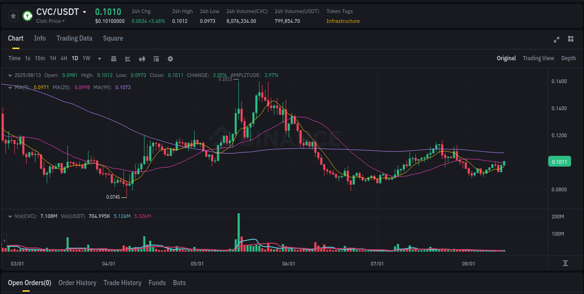Screen dimensions: 584x294
Task: Switch to the Trading Data tab
Action: [74, 38]
